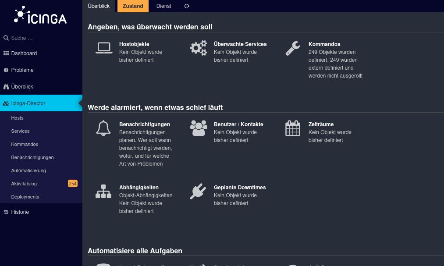This screenshot has height=266, width=444.
Task: Open the Deployments submenu entry
Action: [25, 197]
